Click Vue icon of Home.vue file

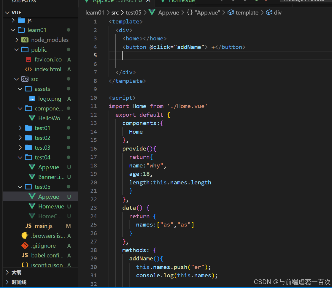[32, 206]
